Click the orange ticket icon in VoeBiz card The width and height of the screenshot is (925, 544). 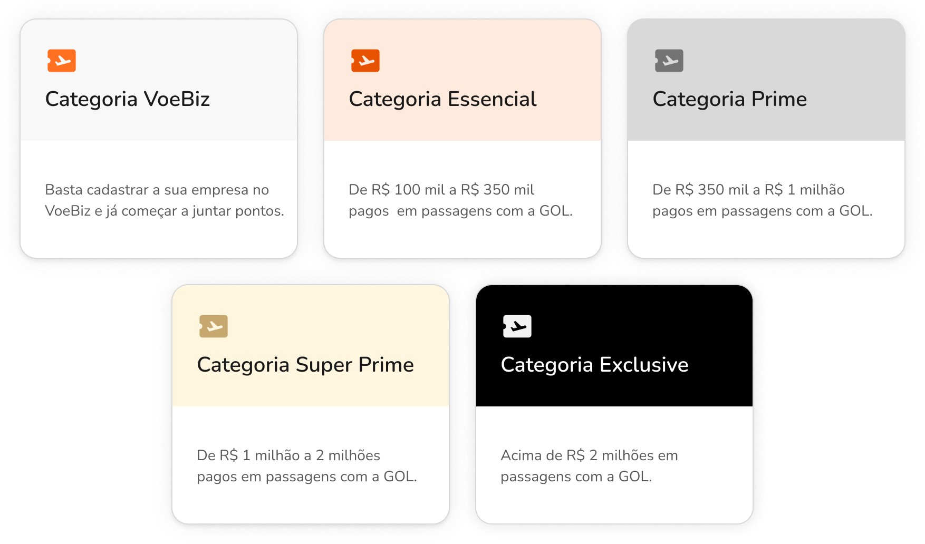[x=62, y=61]
